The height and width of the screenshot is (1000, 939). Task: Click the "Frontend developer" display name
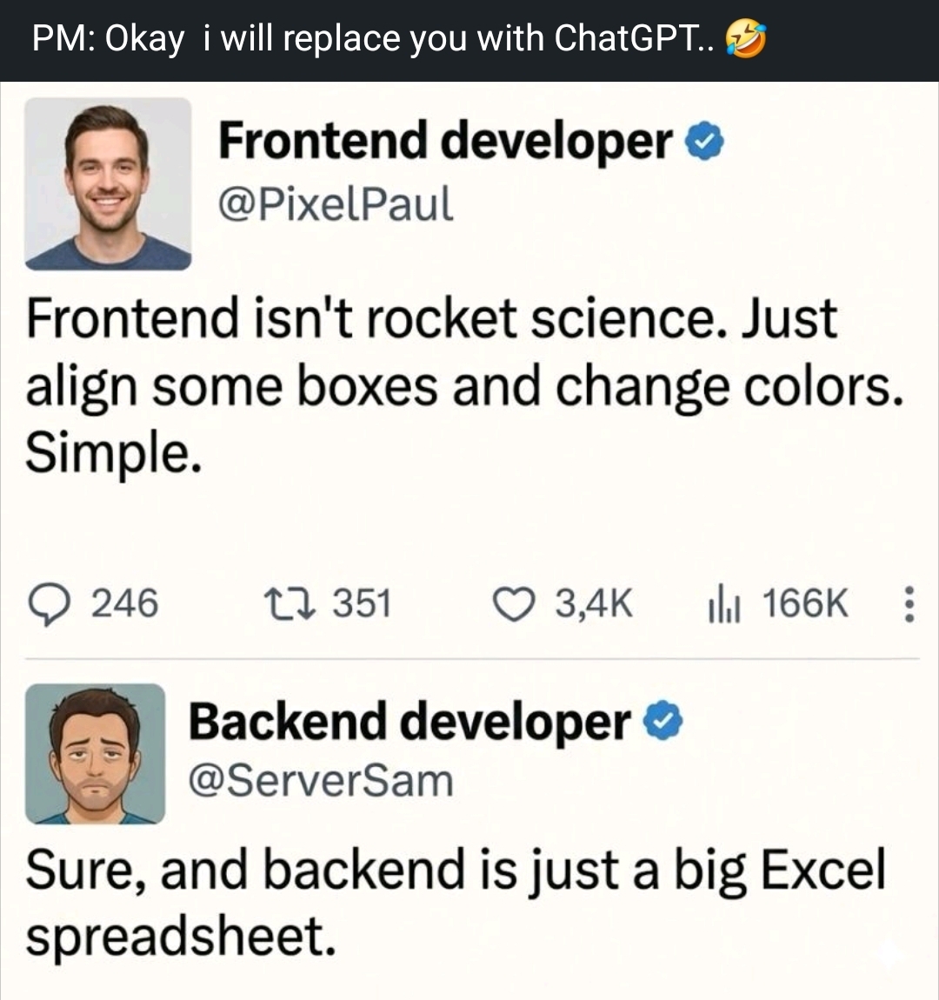point(445,142)
